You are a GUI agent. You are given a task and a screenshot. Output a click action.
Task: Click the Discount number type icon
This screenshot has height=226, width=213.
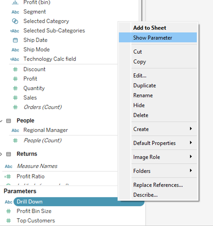tap(15, 69)
